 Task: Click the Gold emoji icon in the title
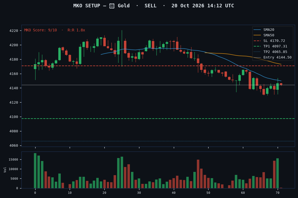[112, 6]
